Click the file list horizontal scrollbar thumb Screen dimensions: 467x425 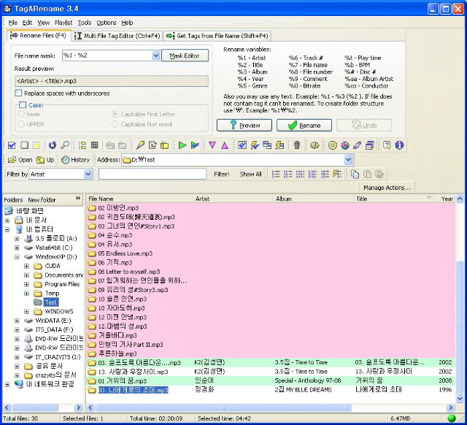[223, 407]
